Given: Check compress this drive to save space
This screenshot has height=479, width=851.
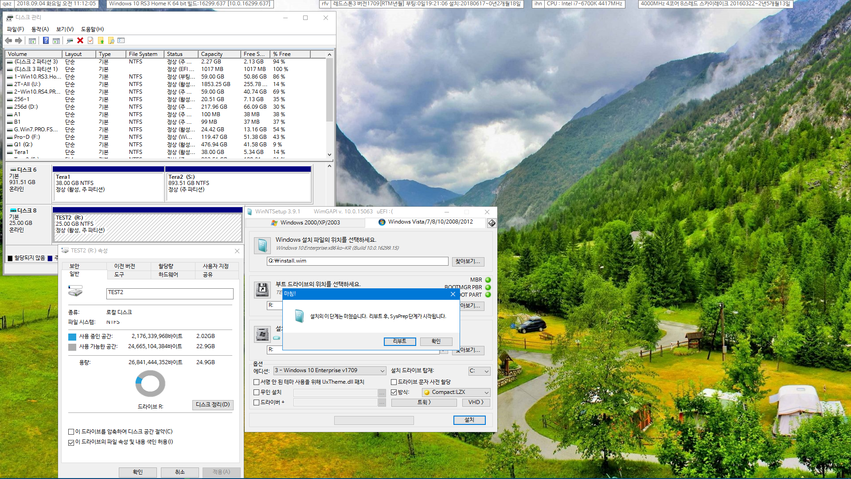Looking at the screenshot, I should click(71, 432).
